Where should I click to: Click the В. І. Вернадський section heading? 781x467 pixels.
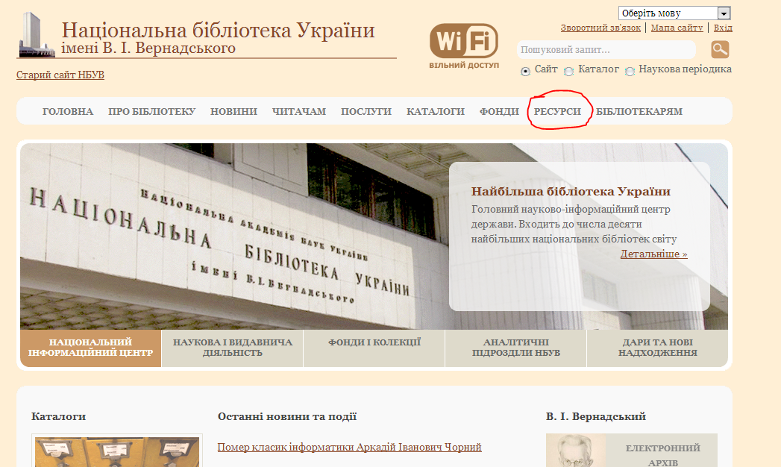click(596, 417)
